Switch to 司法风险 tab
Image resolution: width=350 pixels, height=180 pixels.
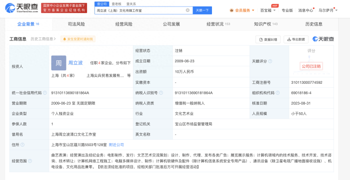(x=76, y=24)
